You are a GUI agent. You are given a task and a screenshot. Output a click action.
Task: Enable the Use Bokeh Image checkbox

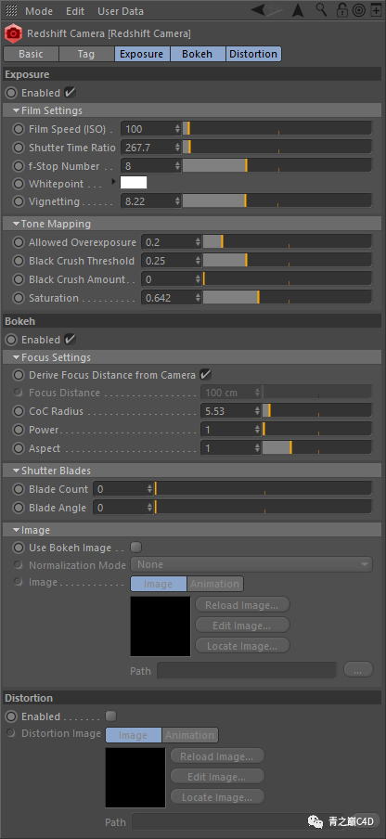click(135, 548)
